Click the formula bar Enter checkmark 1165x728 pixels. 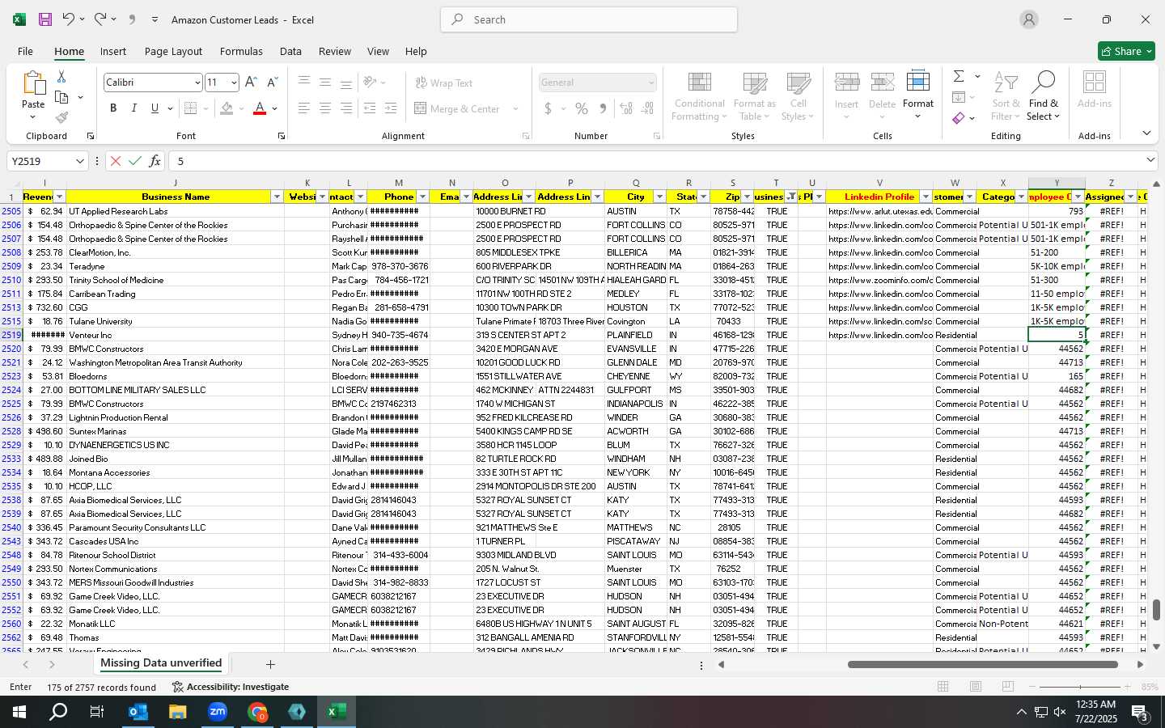pyautogui.click(x=135, y=161)
